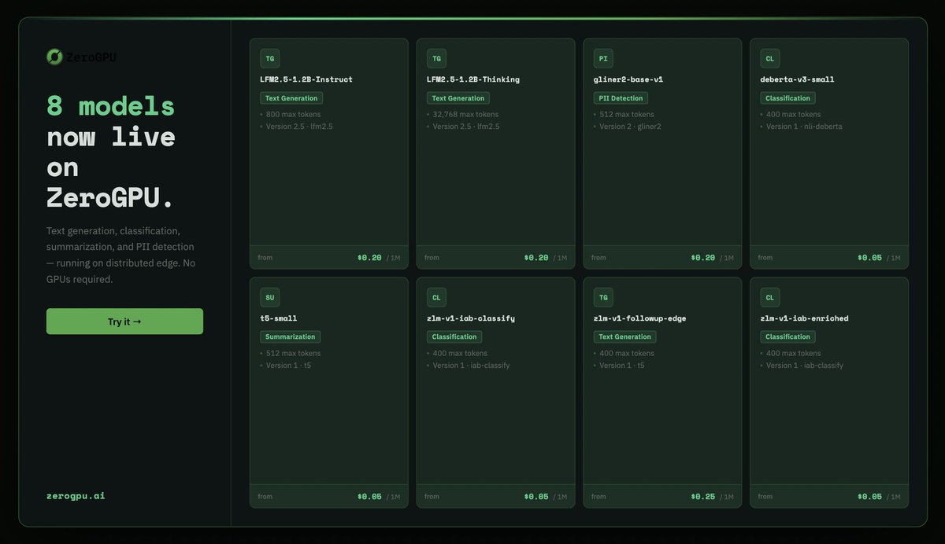The width and height of the screenshot is (945, 544).
Task: Click the $0.25 price on zlm-v1-followup-edge card
Action: click(703, 496)
